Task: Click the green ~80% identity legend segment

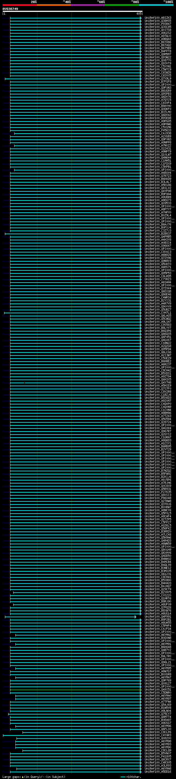Action: pos(122,5)
